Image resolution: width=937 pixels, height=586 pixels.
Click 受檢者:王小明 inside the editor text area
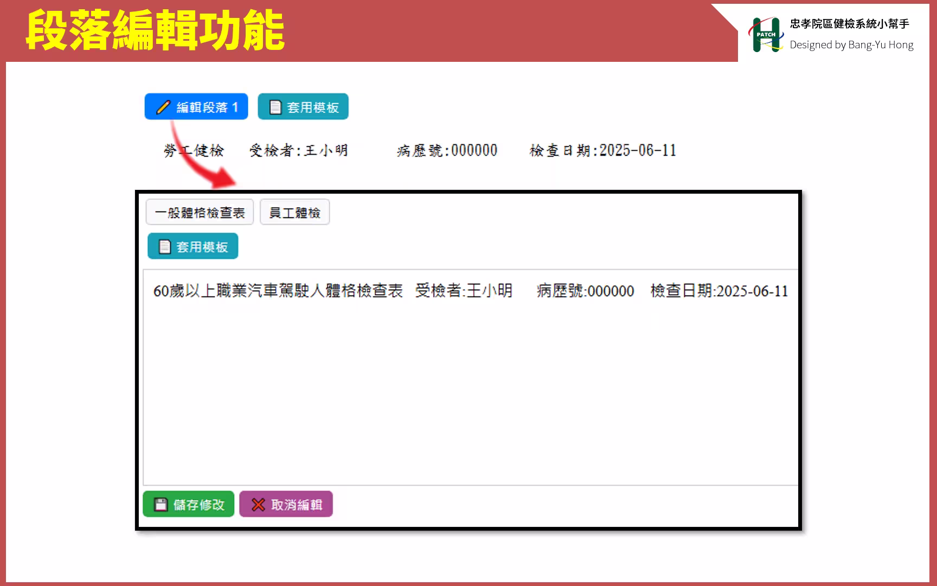click(464, 291)
